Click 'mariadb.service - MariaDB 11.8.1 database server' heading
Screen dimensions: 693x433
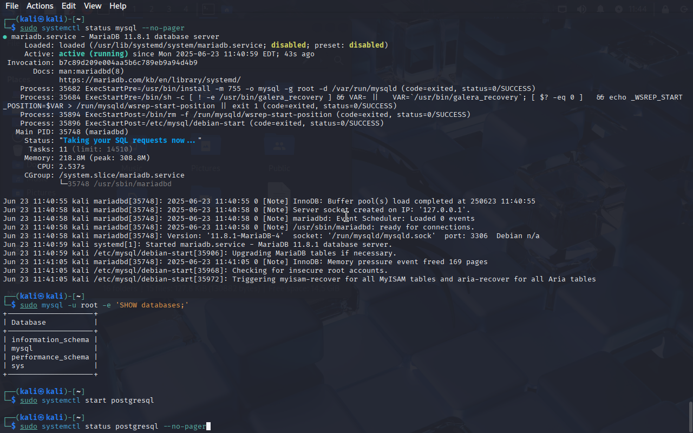pyautogui.click(x=115, y=36)
